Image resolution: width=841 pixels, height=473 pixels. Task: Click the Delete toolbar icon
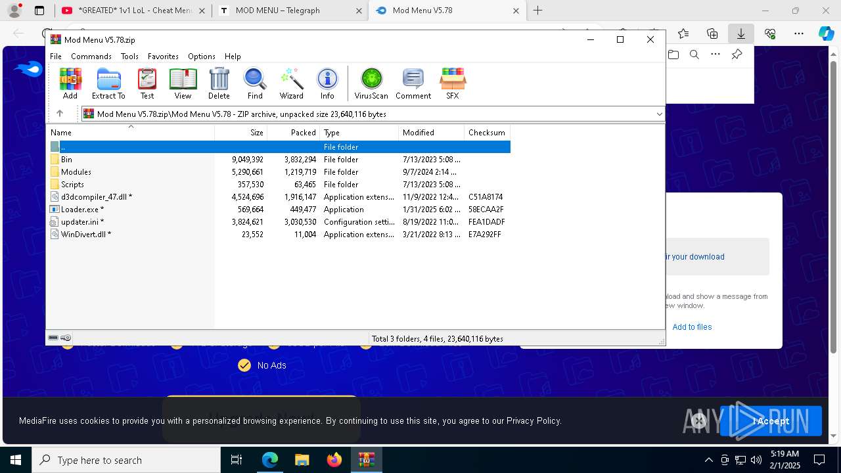(219, 83)
